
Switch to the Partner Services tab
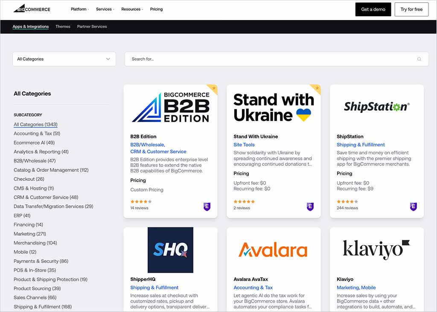(92, 26)
